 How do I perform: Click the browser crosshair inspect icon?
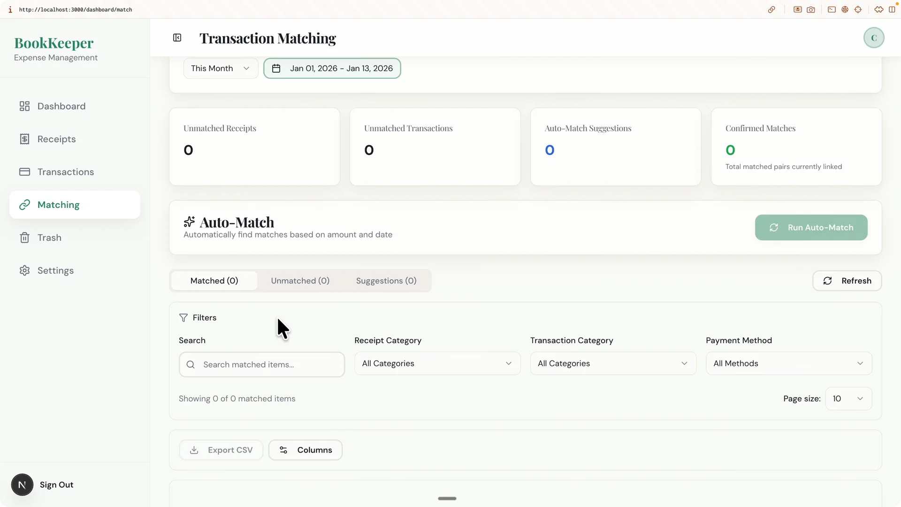pyautogui.click(x=858, y=9)
